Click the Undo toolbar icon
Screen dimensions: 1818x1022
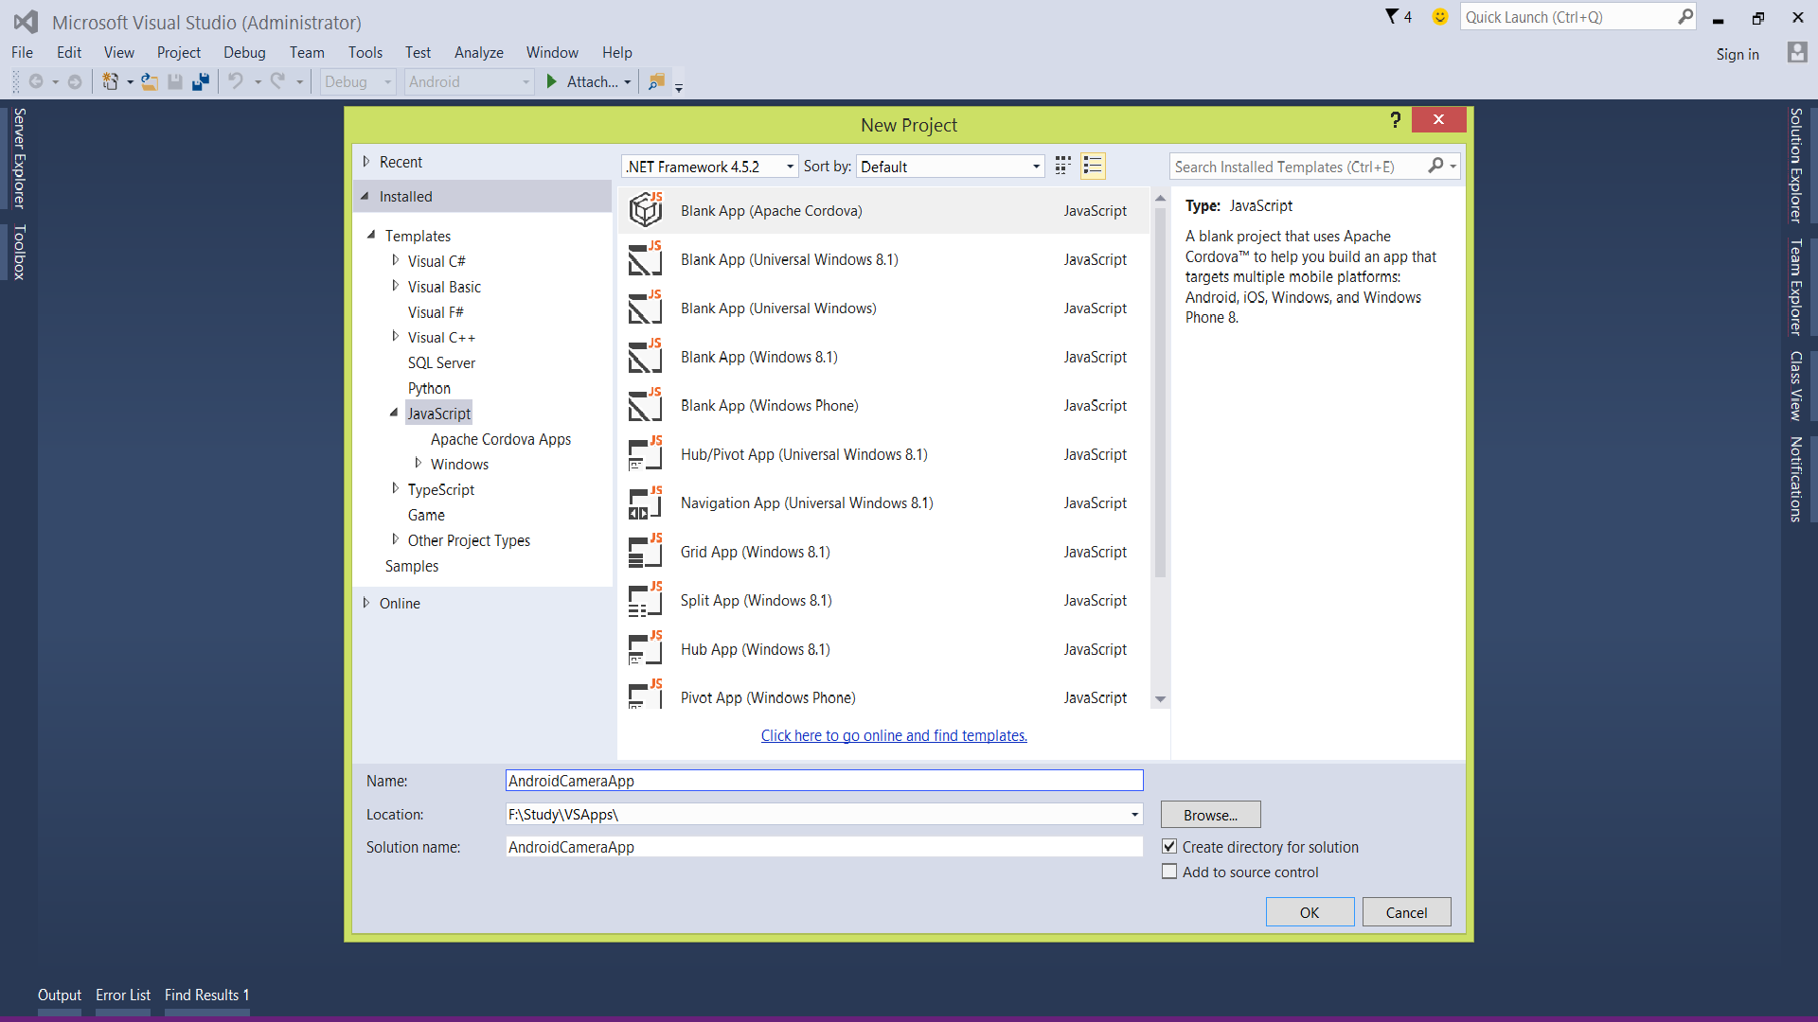pos(236,82)
